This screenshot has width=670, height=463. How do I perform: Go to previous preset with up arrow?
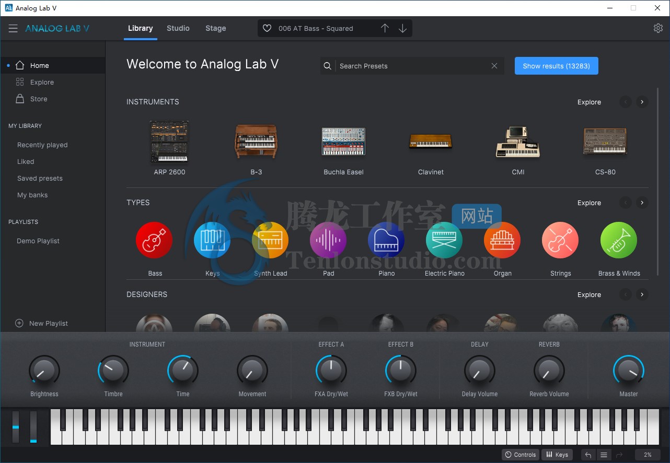tap(385, 28)
